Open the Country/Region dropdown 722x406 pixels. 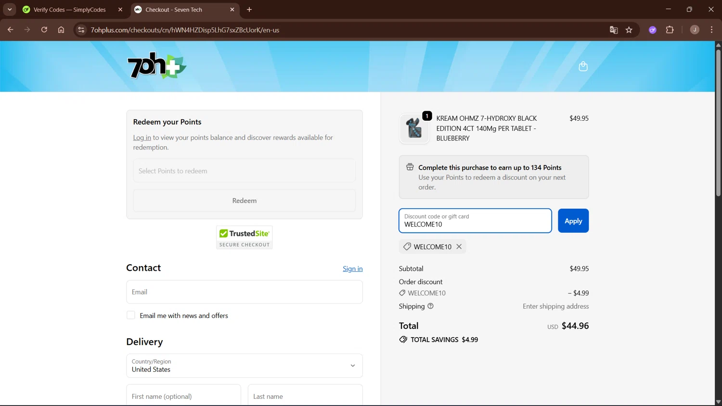tap(245, 366)
